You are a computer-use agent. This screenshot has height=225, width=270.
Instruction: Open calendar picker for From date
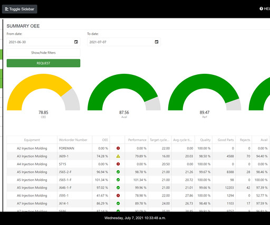tap(76, 42)
